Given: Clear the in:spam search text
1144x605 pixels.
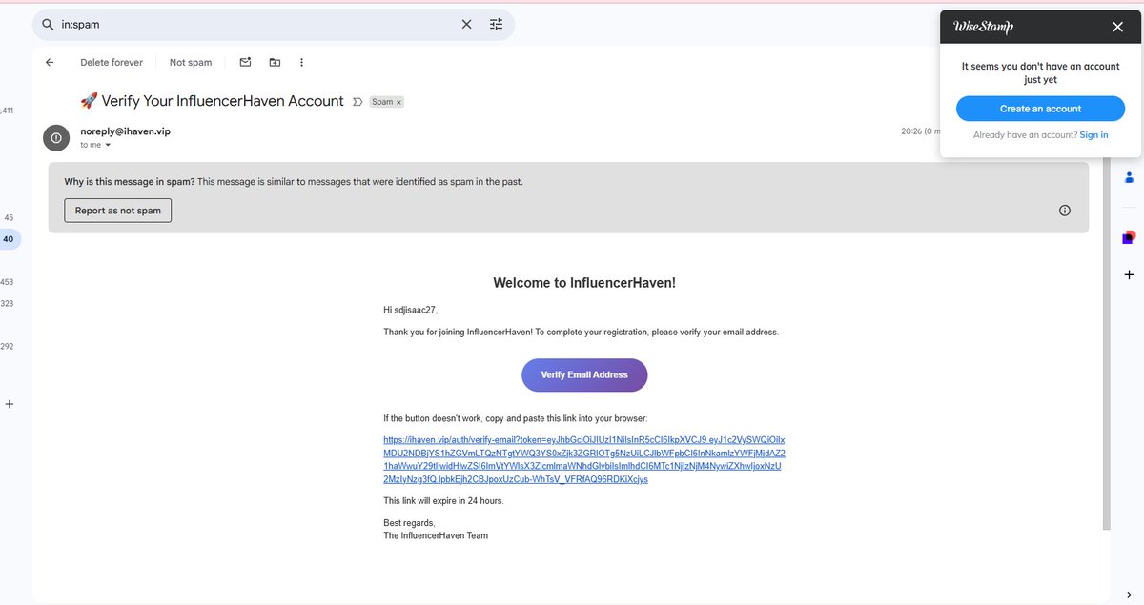Looking at the screenshot, I should coord(466,25).
